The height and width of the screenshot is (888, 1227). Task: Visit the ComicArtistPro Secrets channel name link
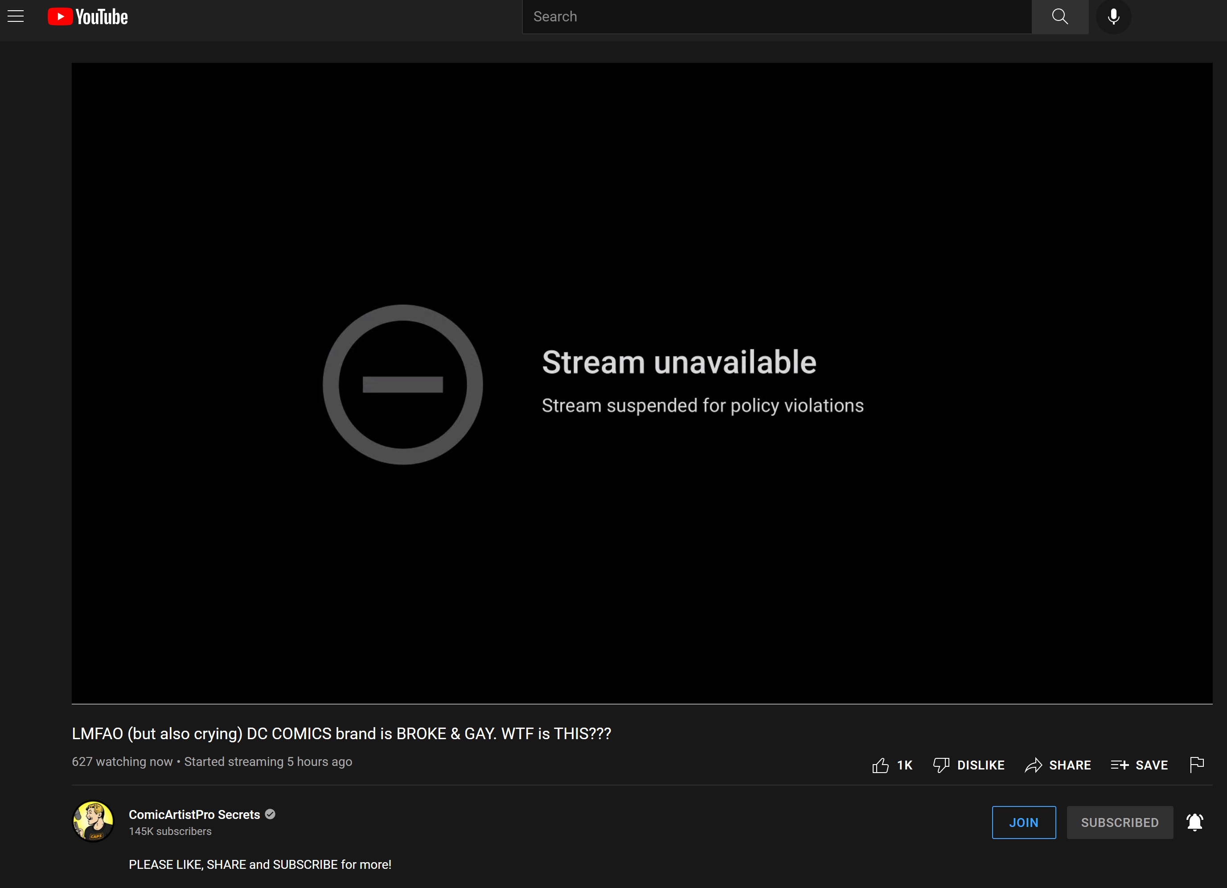[x=194, y=814]
